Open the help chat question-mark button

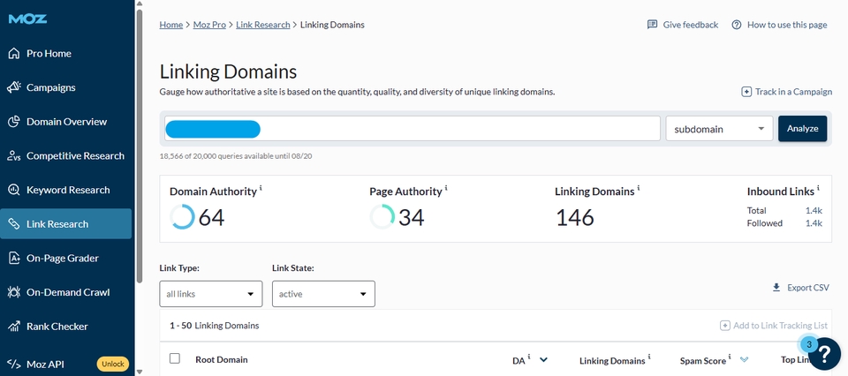tap(823, 354)
